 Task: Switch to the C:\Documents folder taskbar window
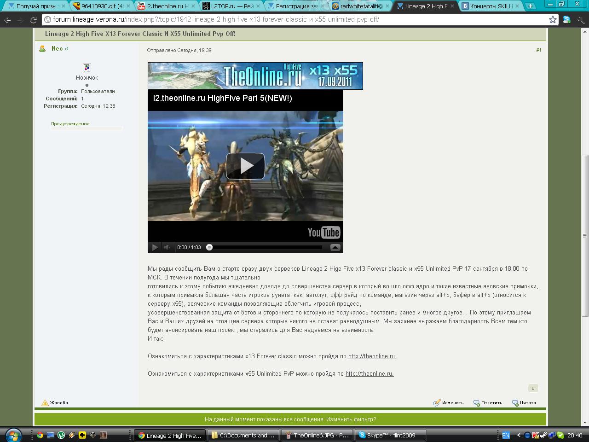[243, 435]
